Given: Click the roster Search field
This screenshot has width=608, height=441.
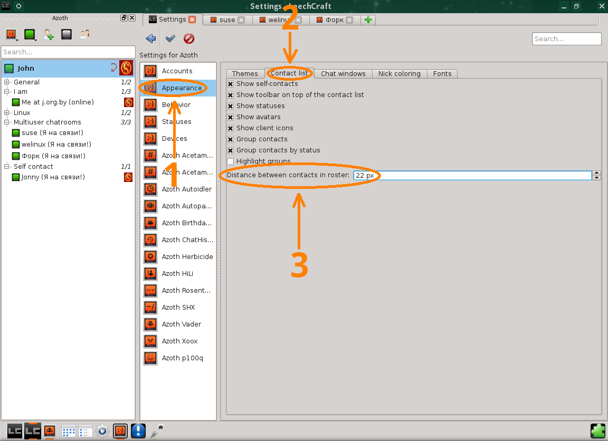Looking at the screenshot, I should coord(68,52).
